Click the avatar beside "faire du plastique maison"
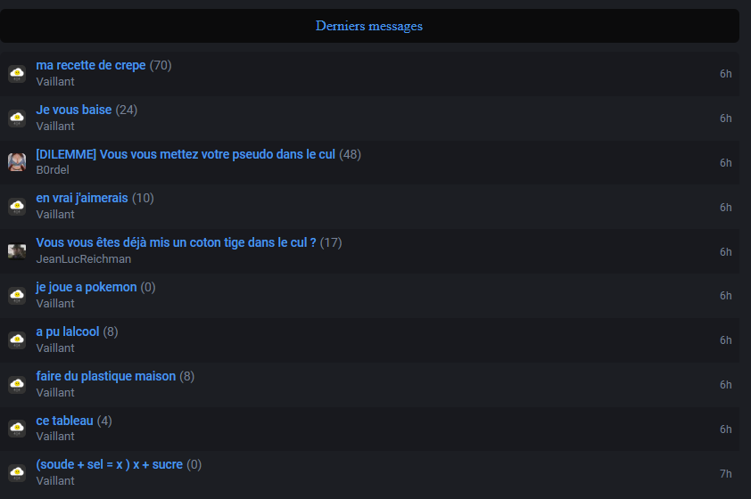Viewport: 751px width, 499px height. (x=17, y=384)
